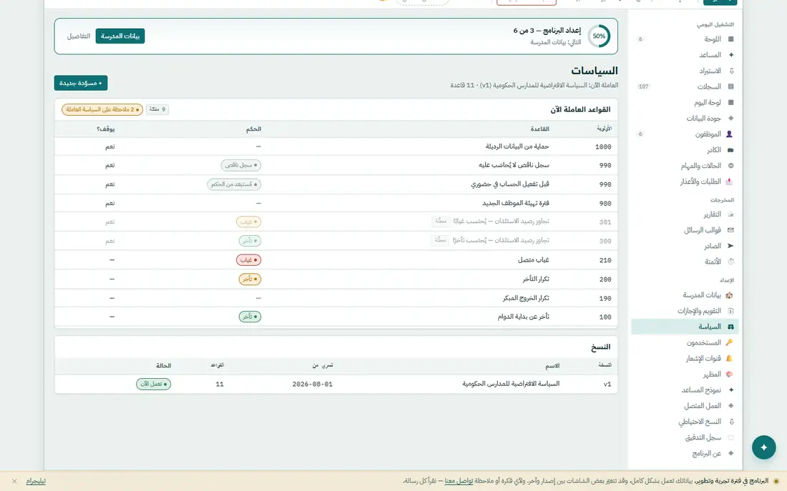Open سجل التدقيق audit log icon
This screenshot has height=491, width=787.
(730, 437)
